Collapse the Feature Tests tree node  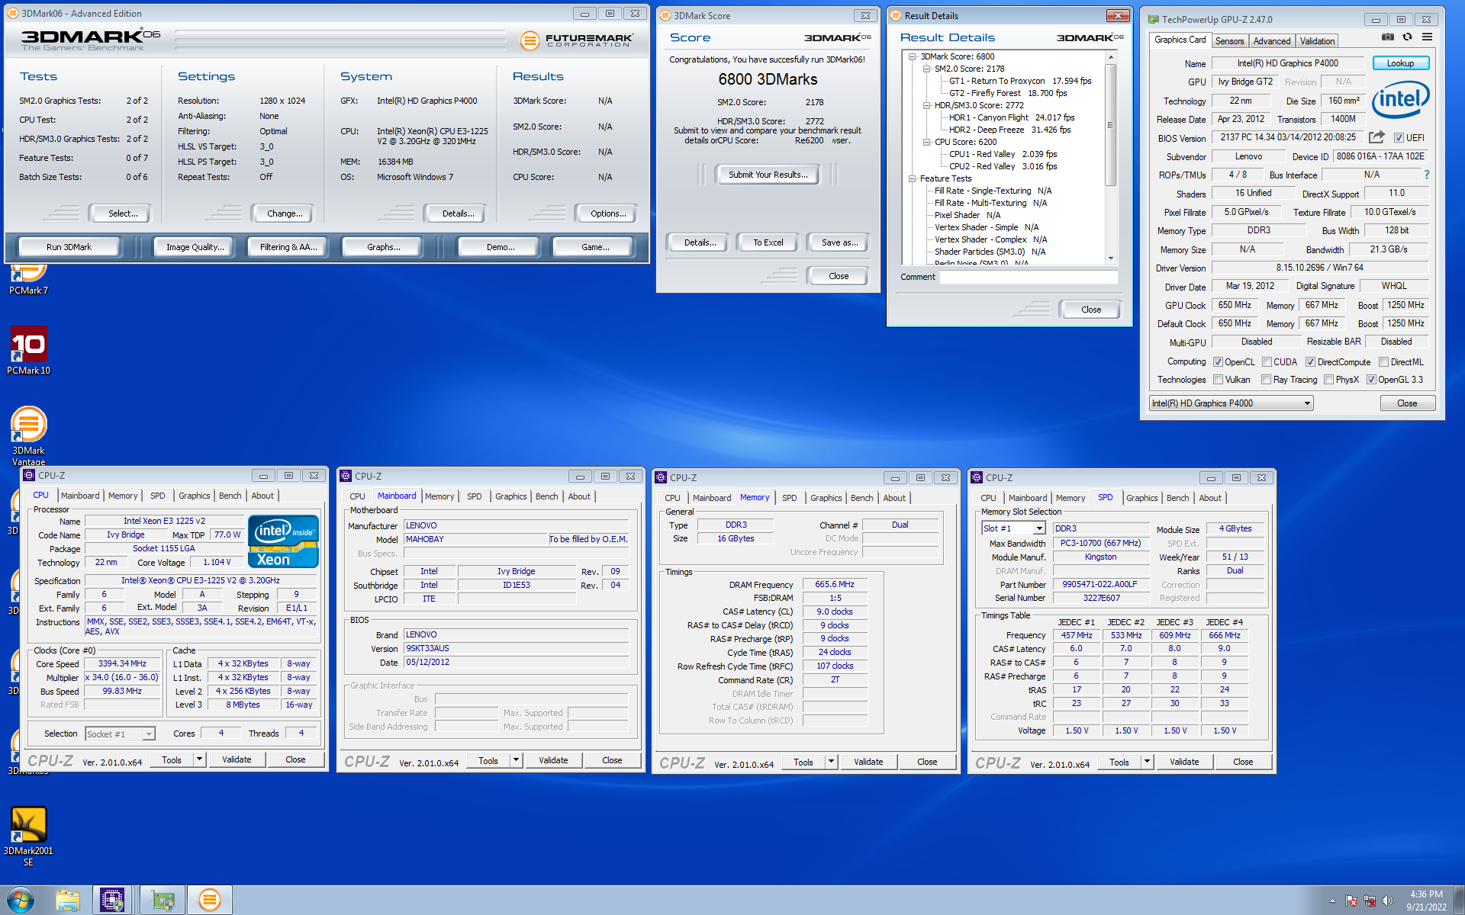912,178
